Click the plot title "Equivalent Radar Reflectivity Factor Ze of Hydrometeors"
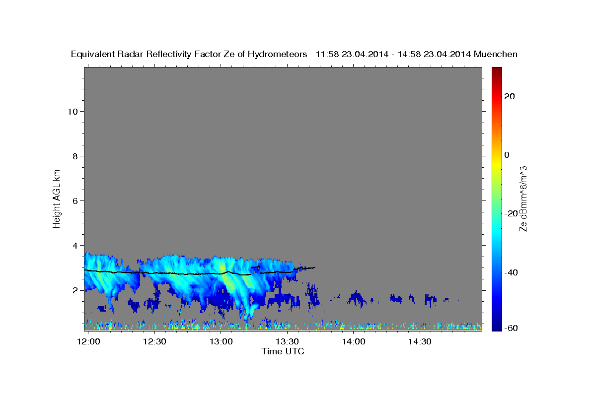The image size is (596, 397). [x=189, y=54]
